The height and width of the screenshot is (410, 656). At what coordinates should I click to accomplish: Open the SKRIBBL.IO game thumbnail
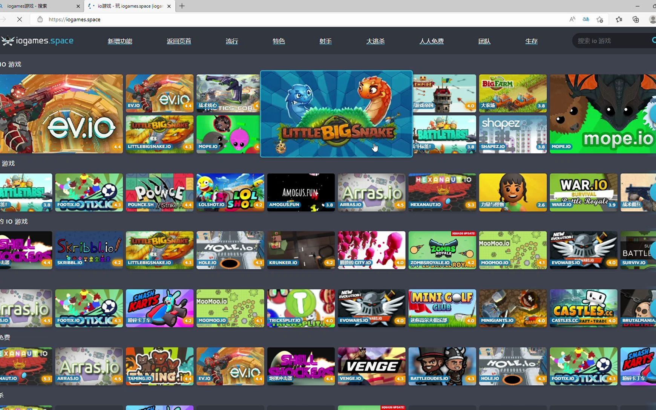pos(89,250)
